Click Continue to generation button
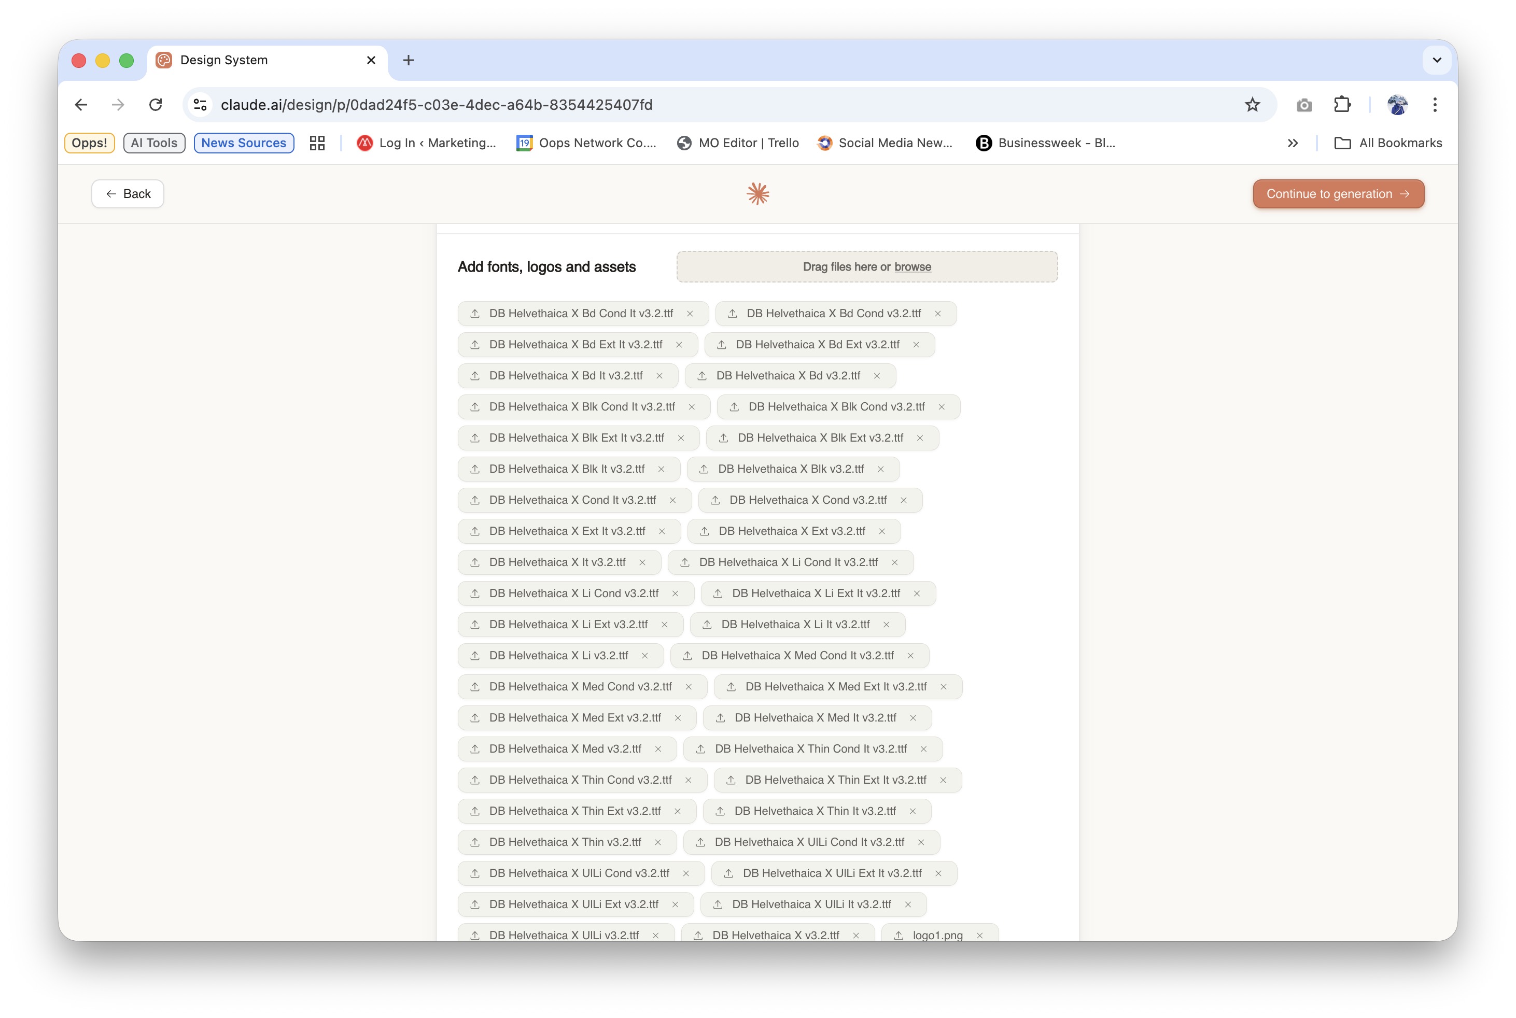 click(1338, 193)
